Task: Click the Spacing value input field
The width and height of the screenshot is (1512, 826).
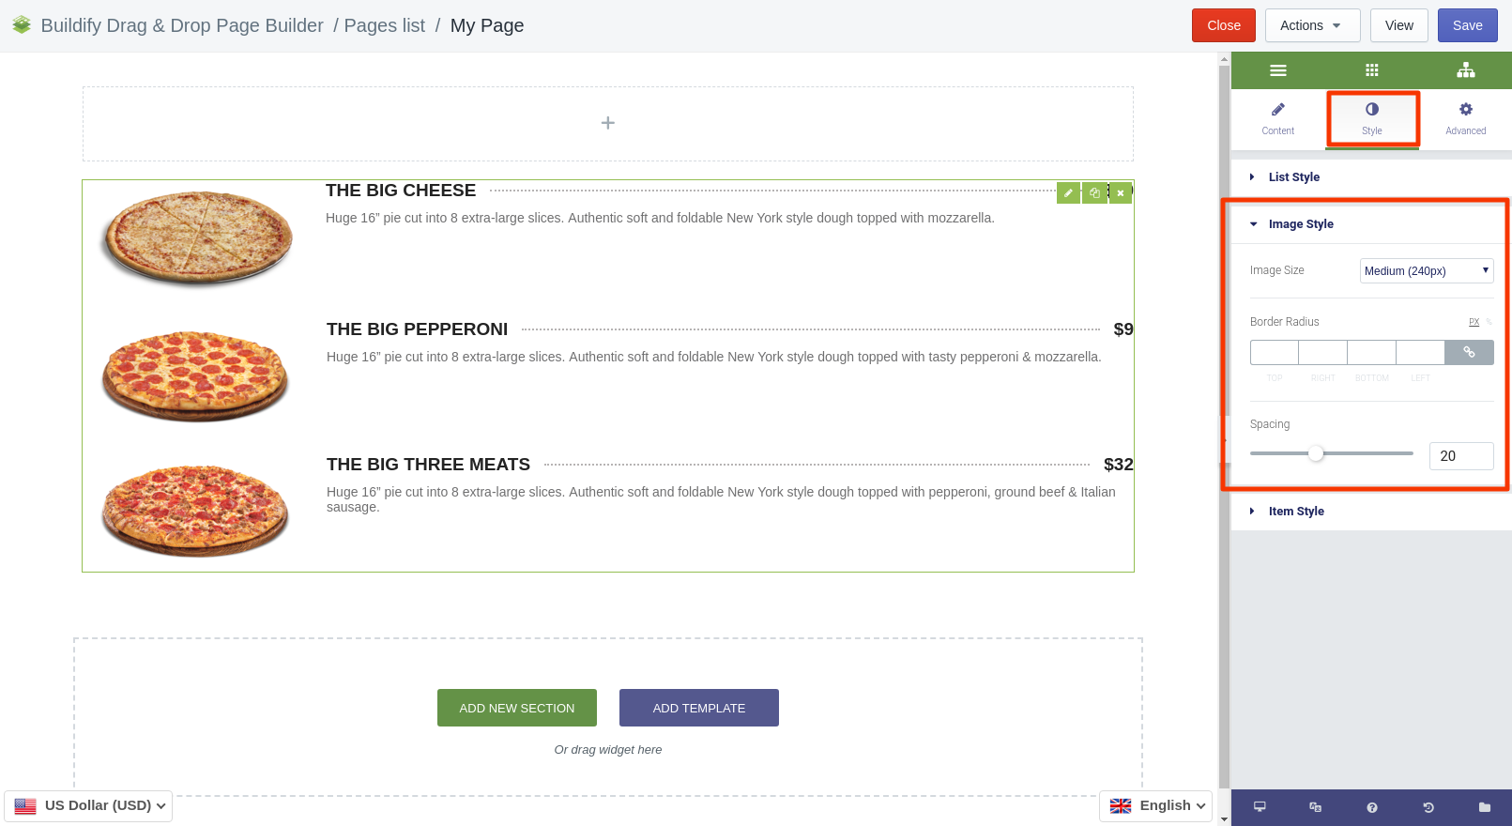Action: coord(1461,456)
